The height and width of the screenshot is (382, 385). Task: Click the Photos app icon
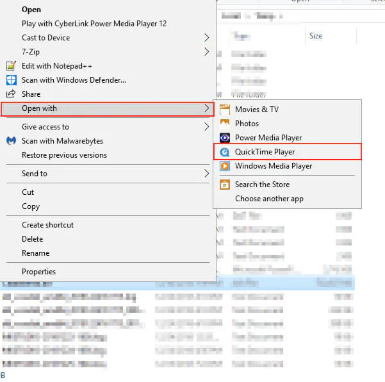coord(225,123)
